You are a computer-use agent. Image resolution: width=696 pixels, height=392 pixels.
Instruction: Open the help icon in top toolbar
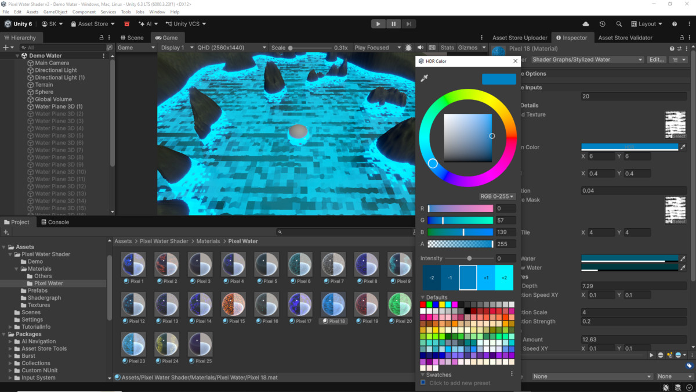(x=675, y=24)
